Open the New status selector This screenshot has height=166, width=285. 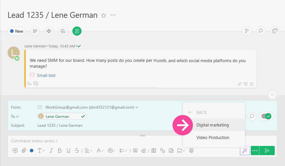17,31
